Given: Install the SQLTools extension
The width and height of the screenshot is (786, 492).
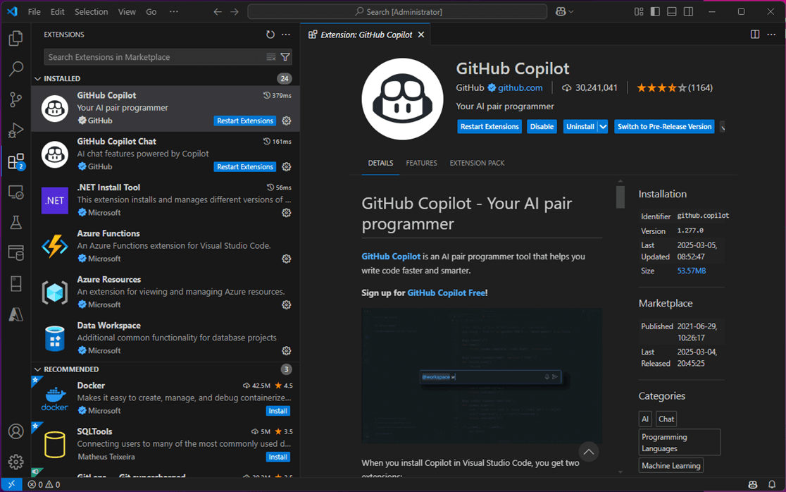Looking at the screenshot, I should [x=277, y=457].
